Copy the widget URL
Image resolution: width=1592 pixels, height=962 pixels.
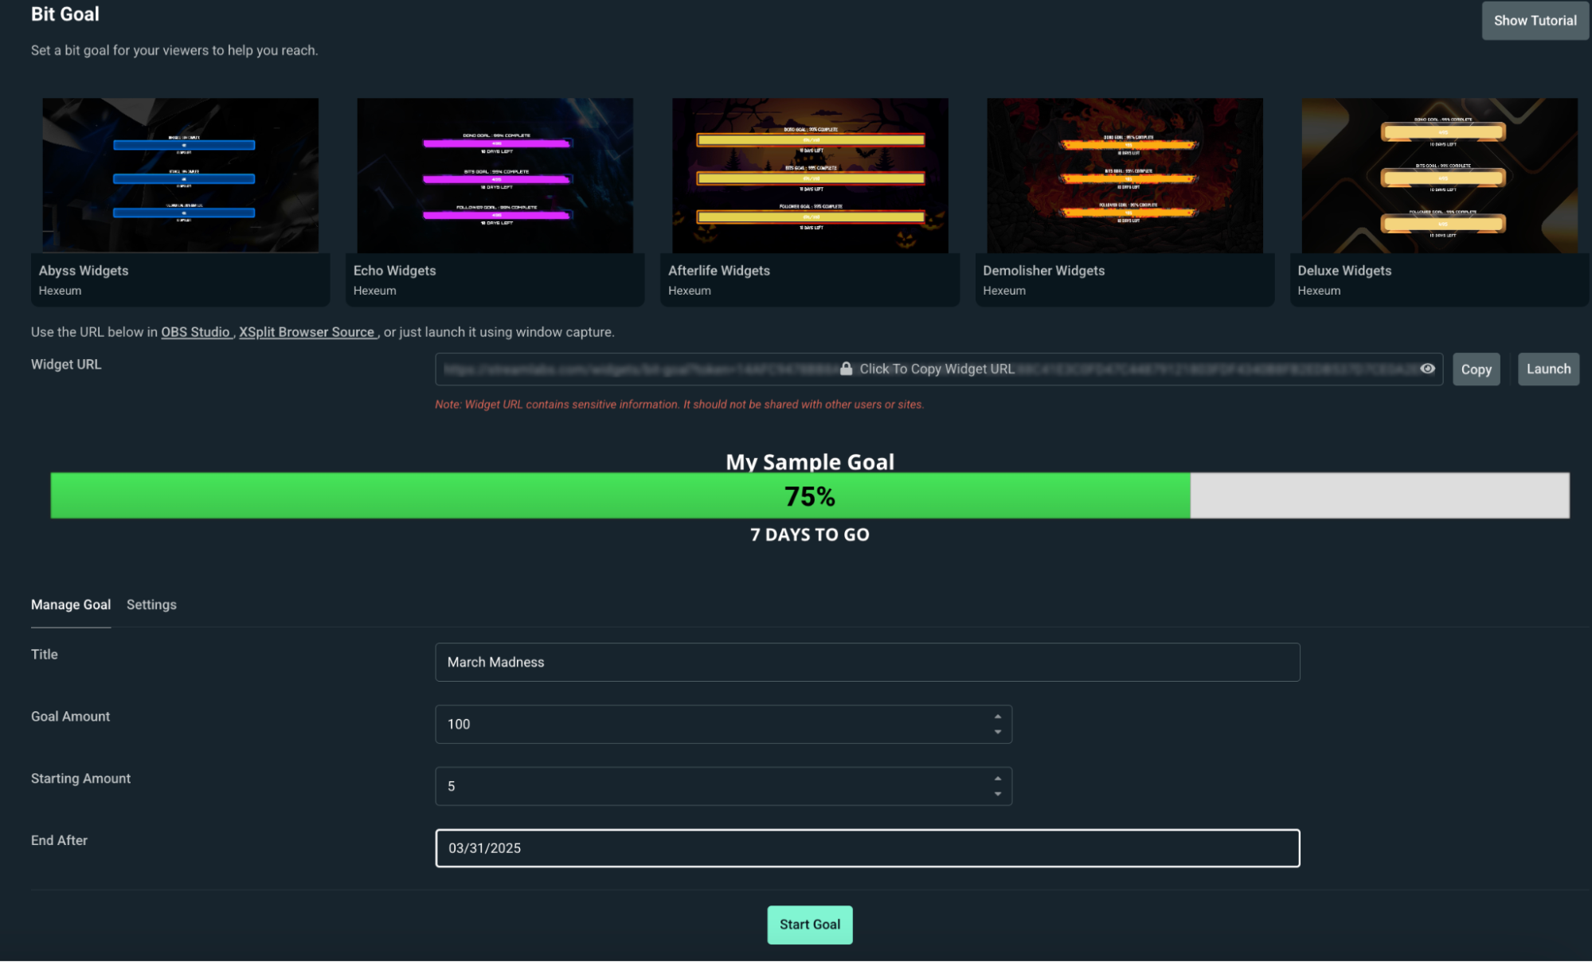(x=1475, y=369)
